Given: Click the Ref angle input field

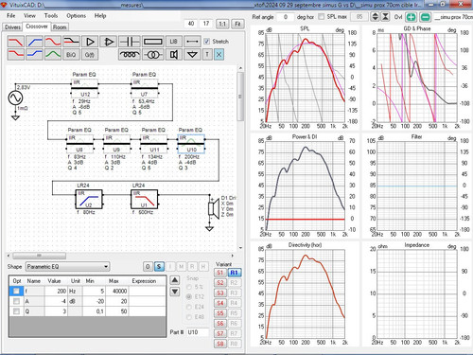Looking at the screenshot, I should click(x=286, y=17).
